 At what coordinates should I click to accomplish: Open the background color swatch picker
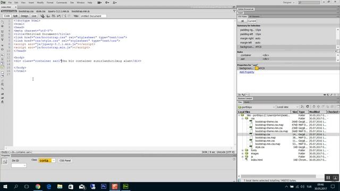[257, 68]
